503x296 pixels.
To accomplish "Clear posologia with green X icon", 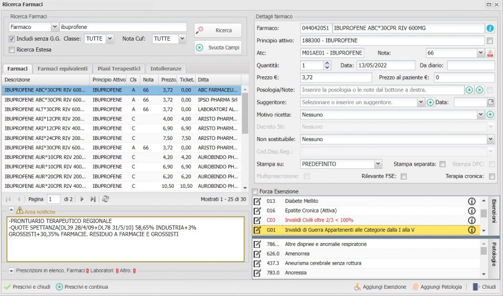I will click(480, 90).
